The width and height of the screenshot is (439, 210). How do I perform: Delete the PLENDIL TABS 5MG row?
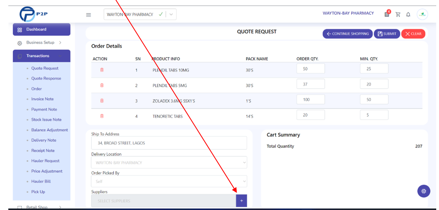point(102,85)
